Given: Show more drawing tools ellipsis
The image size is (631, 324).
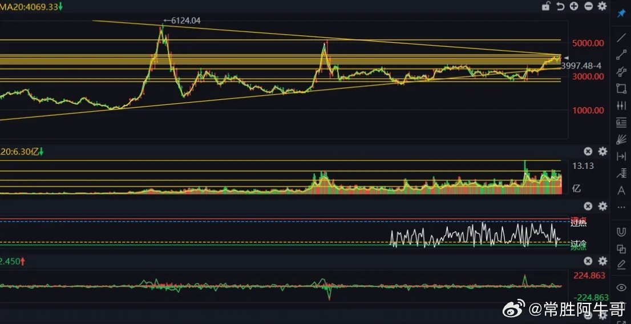Looking at the screenshot, I should click(x=621, y=207).
